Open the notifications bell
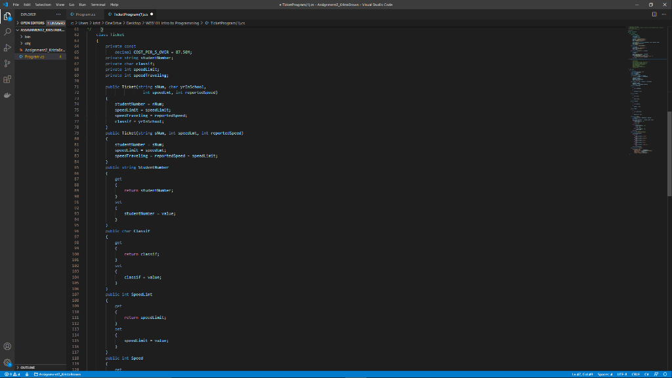 (665, 374)
